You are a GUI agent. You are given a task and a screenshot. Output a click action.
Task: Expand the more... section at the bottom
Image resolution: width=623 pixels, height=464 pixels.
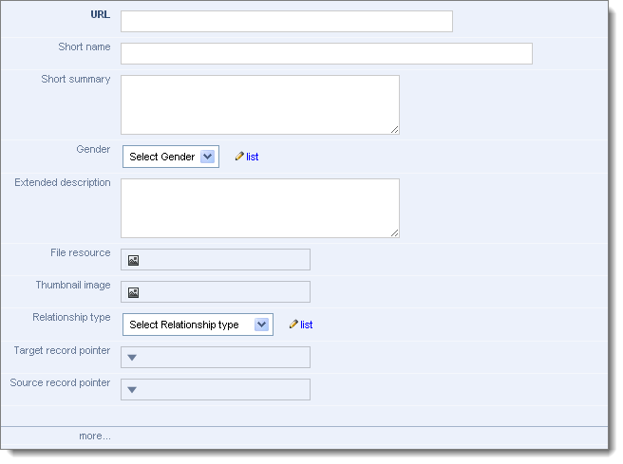[x=95, y=436]
